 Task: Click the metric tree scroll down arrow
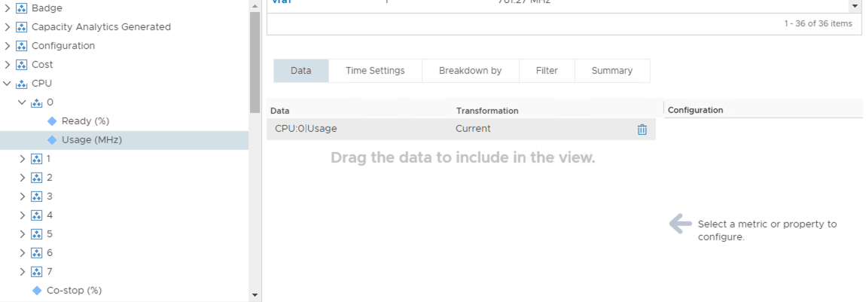point(255,294)
